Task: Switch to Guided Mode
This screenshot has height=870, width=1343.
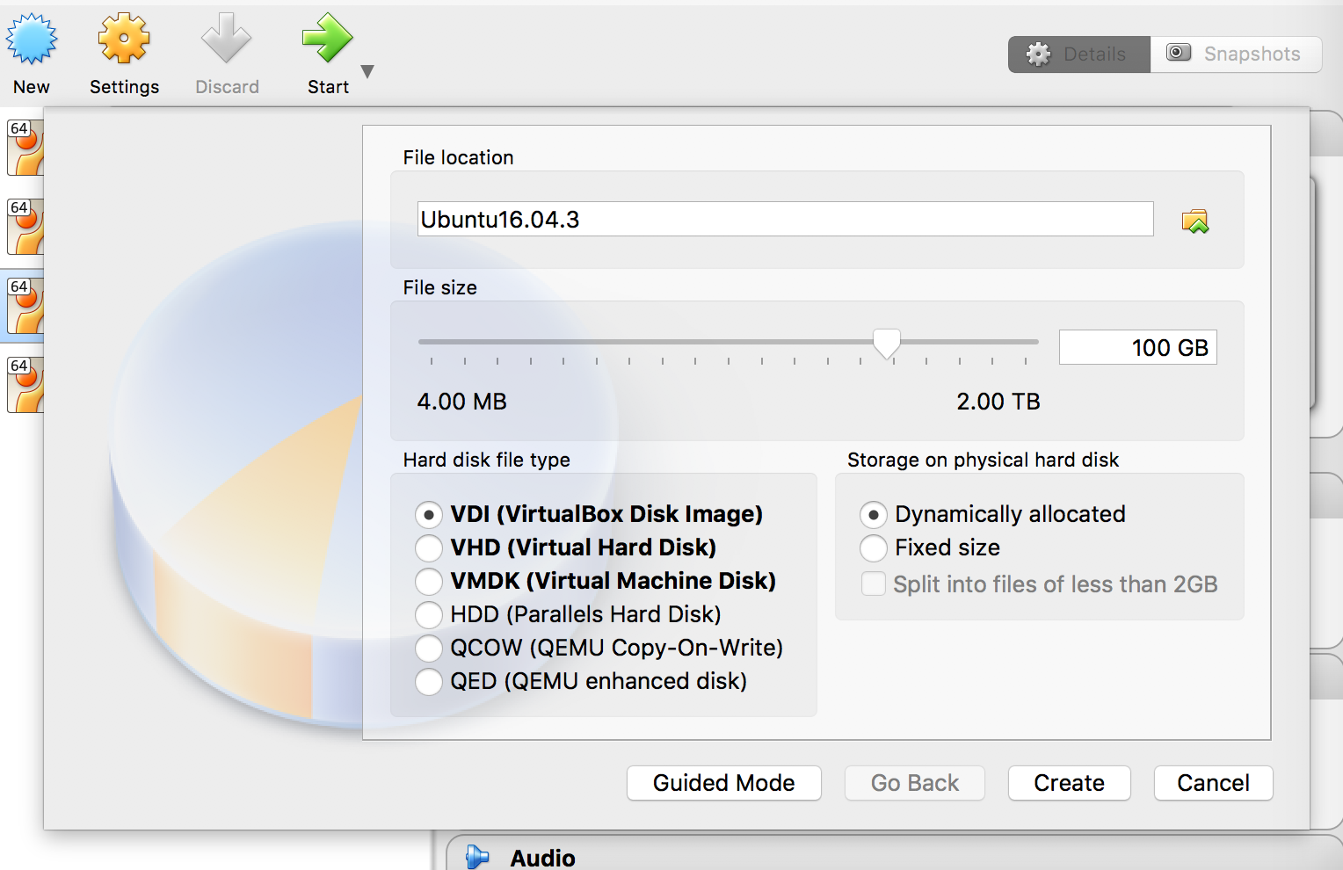Action: [x=723, y=783]
